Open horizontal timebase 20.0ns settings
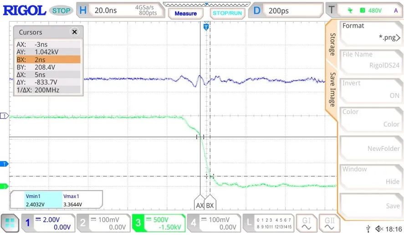 120,10
